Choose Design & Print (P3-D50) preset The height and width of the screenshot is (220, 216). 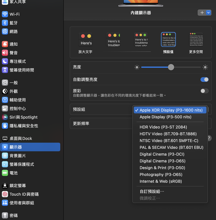click(170, 168)
